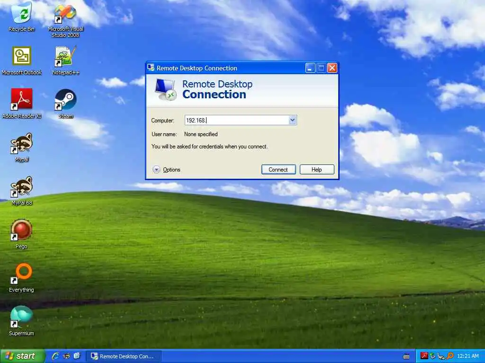Click the Connect button
The image size is (485, 363).
coord(278,170)
